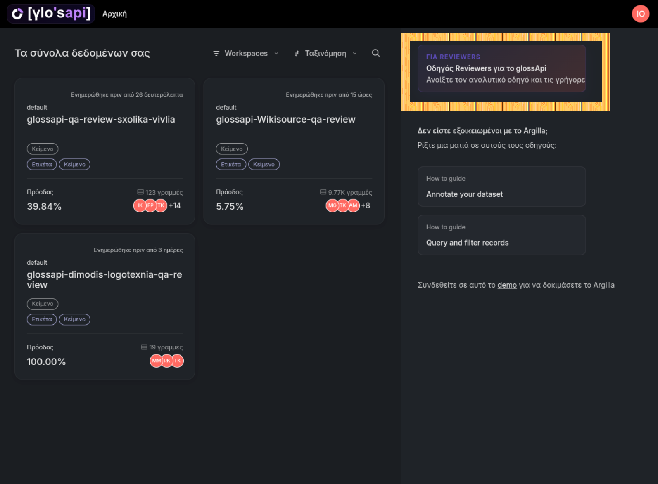
Task: Click the default workspace label on Wikisource card
Action: (226, 107)
